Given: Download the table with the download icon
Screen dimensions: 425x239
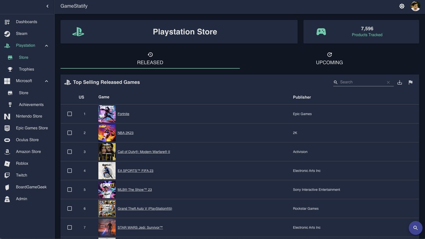Looking at the screenshot, I should click(x=399, y=82).
